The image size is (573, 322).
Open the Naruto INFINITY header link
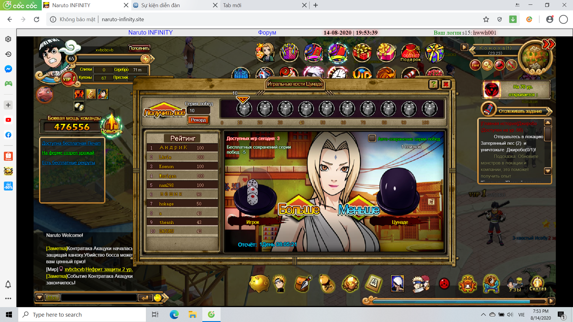pos(150,32)
